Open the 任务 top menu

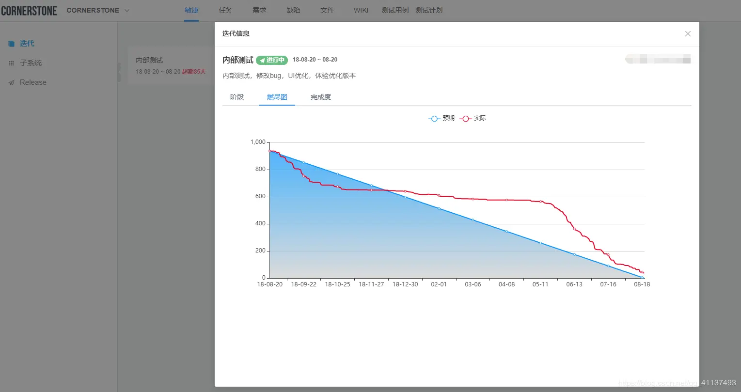[225, 10]
